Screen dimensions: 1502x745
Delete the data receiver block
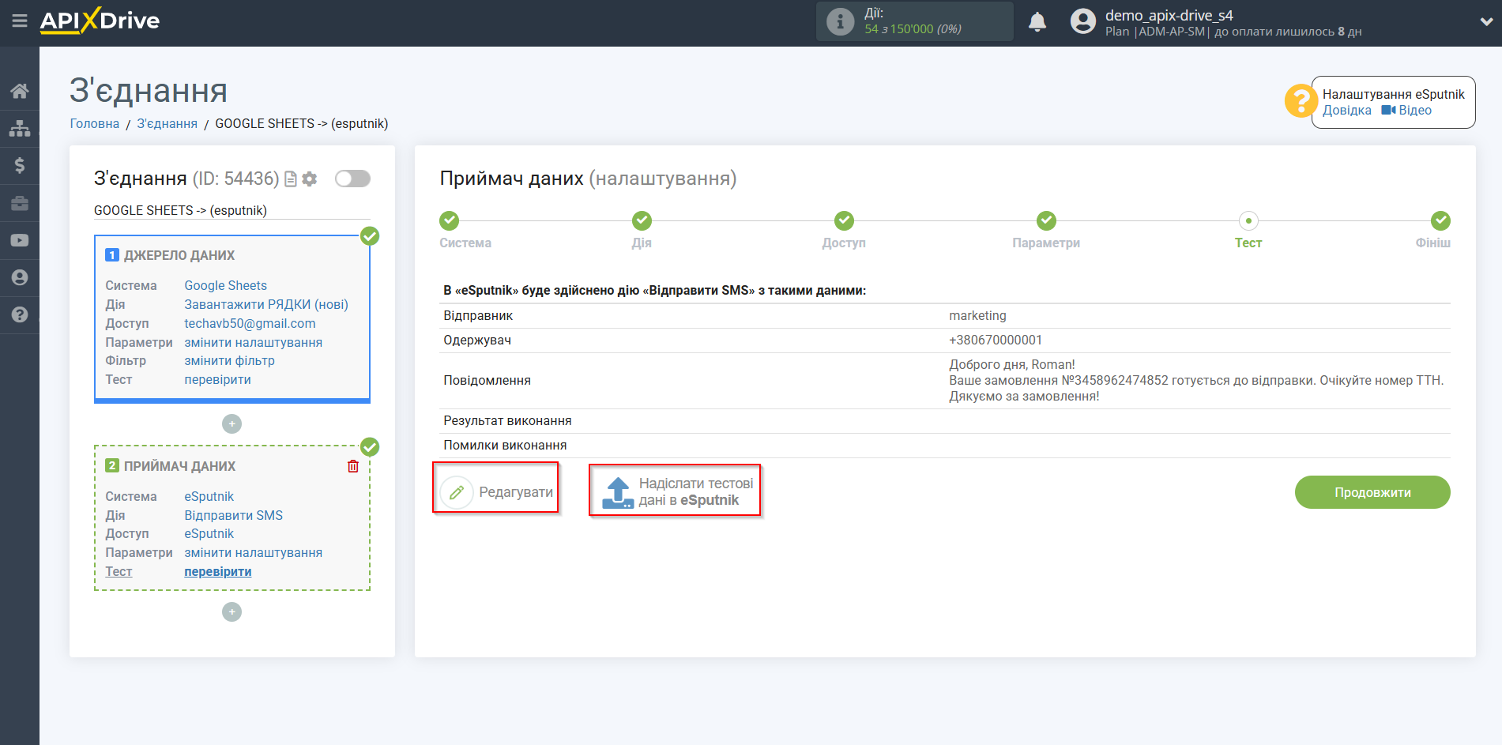pos(353,466)
